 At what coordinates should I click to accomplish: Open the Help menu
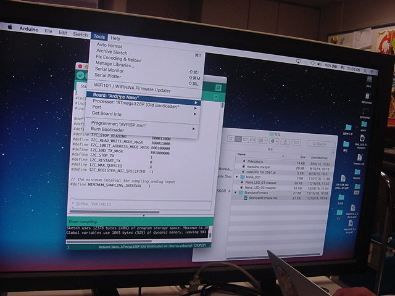coord(115,38)
